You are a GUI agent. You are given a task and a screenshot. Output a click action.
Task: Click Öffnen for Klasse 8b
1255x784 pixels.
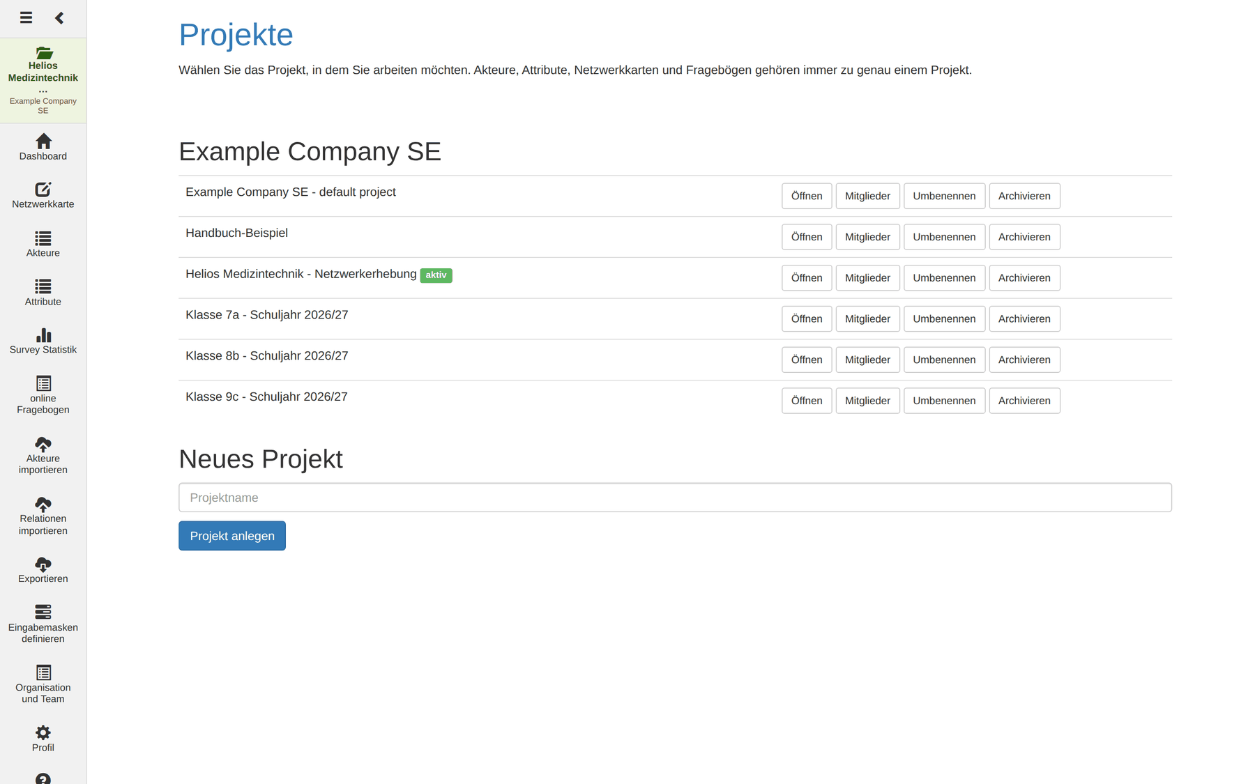(x=807, y=360)
